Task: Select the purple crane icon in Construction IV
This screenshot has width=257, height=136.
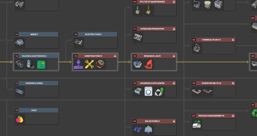Action: coord(78,64)
